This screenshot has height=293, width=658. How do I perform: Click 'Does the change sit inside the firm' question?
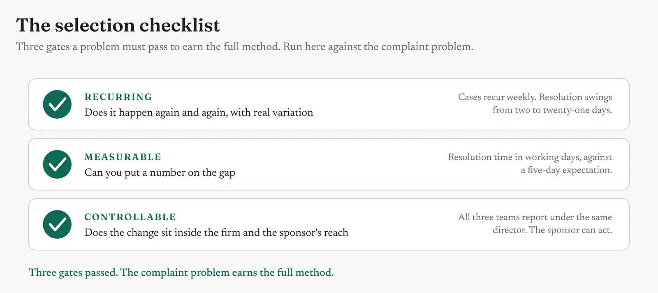pyautogui.click(x=216, y=233)
